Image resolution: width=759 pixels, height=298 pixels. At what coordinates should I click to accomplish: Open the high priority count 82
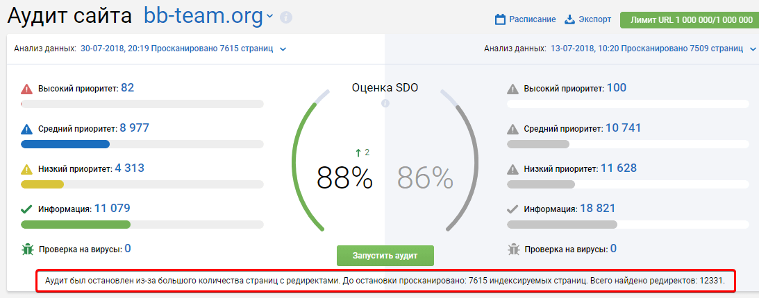[x=127, y=88]
